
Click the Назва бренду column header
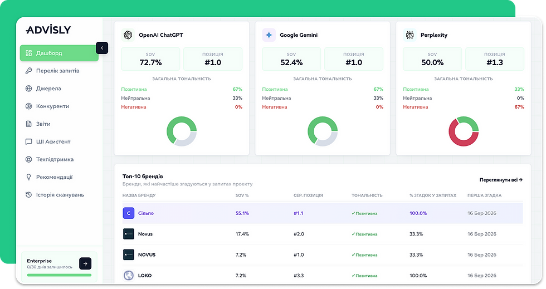[139, 195]
